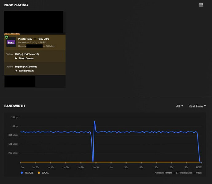Click 'Plex for Roku — Roku Ultra' text

click(x=33, y=39)
